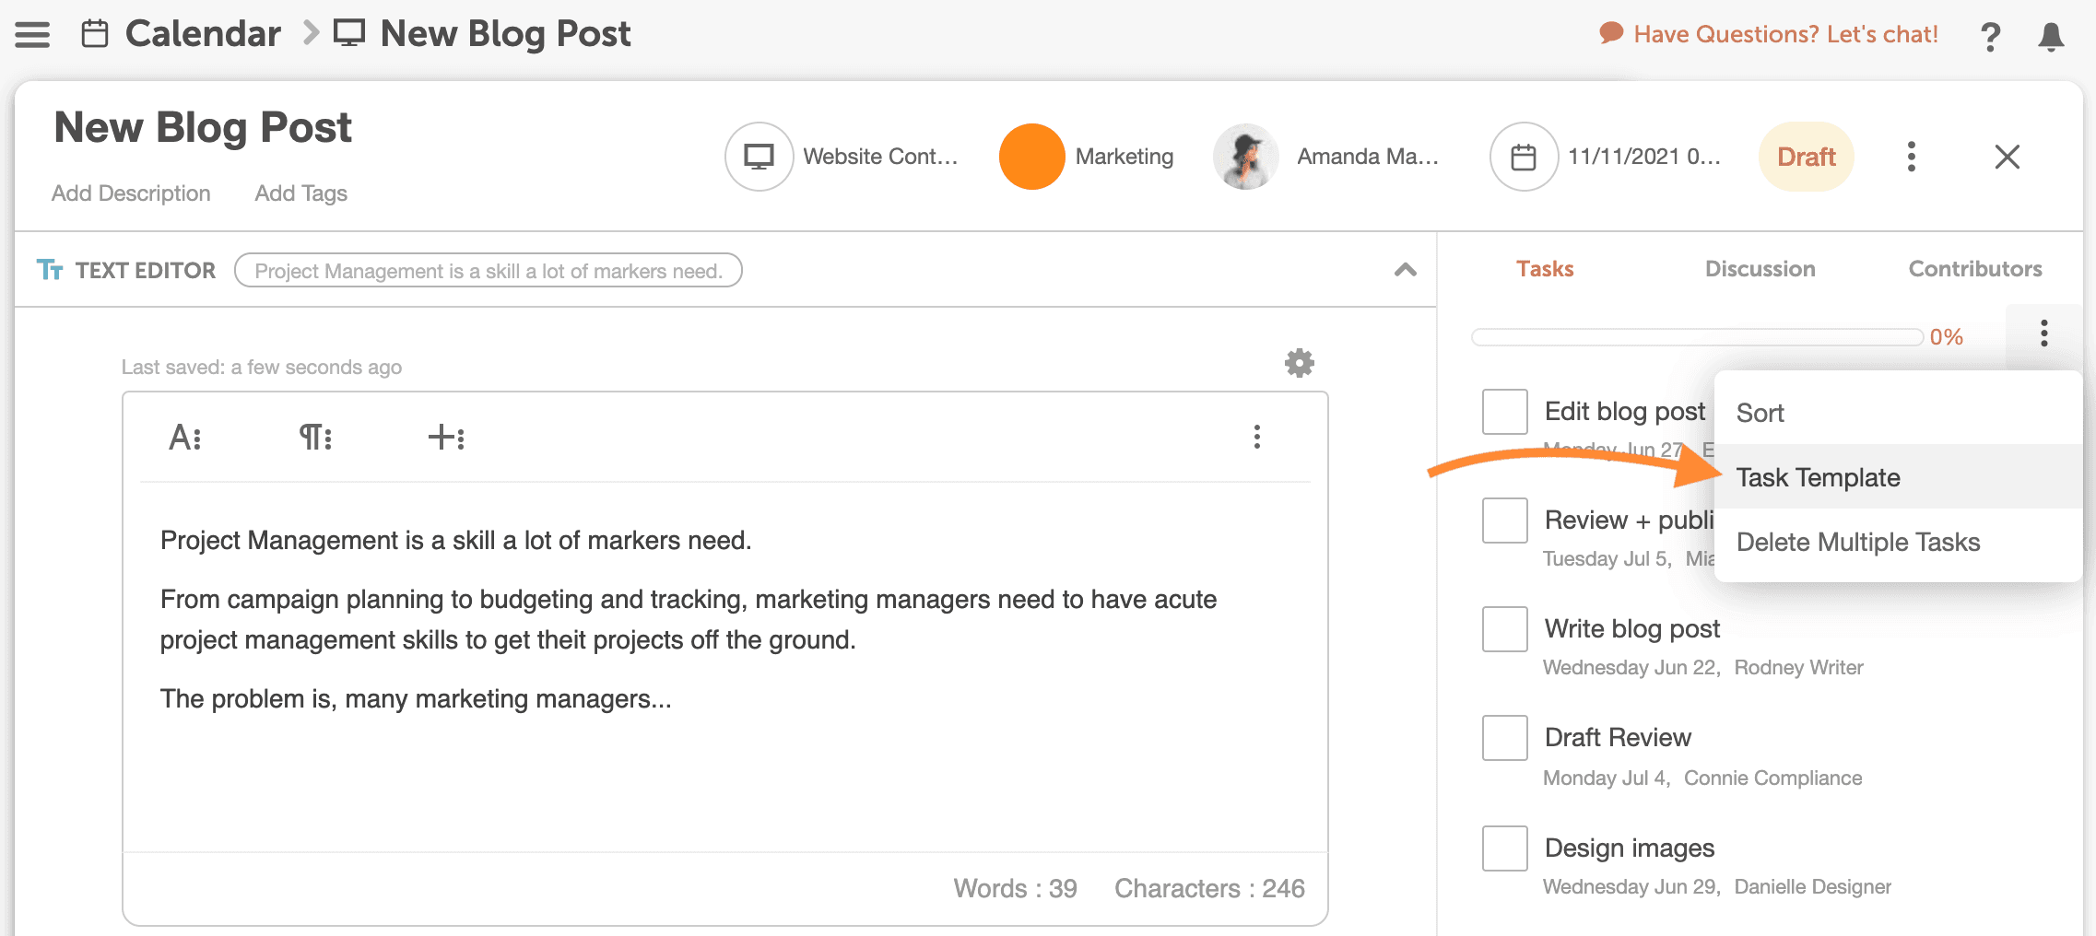Click the Characters : 246 counter

click(x=1209, y=889)
